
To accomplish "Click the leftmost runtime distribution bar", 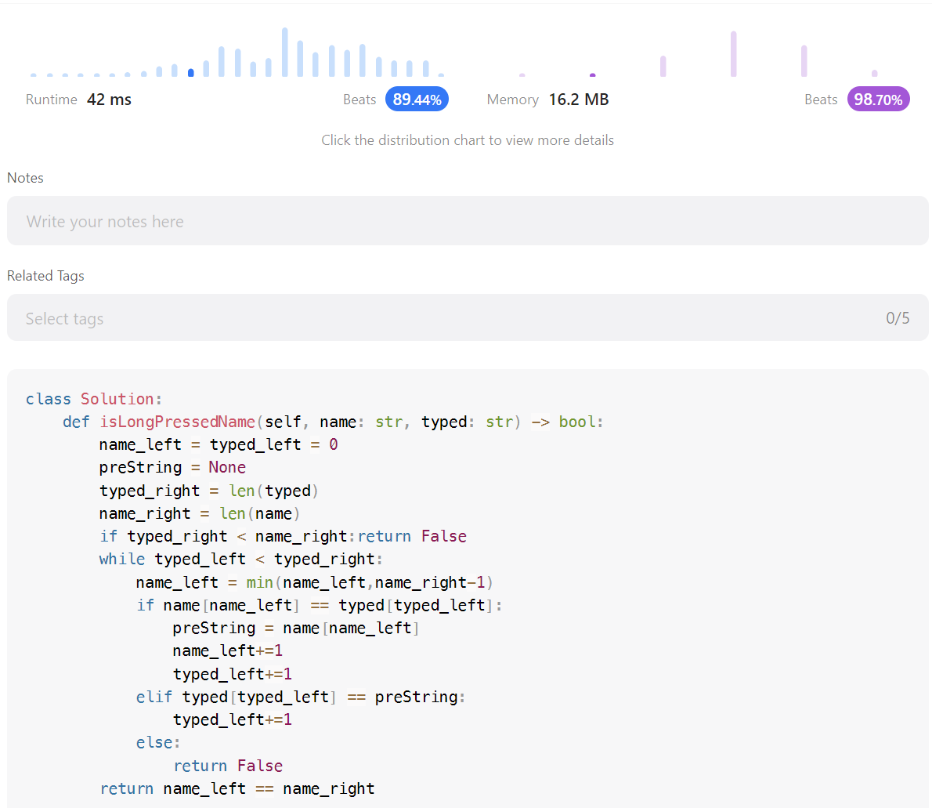I will pos(32,74).
